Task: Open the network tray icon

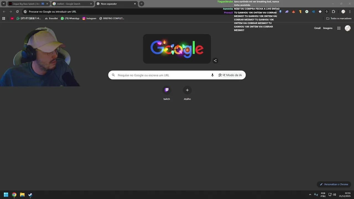Action: pos(330,195)
